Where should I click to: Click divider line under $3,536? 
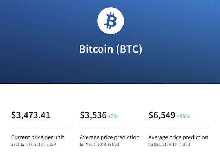(111, 128)
